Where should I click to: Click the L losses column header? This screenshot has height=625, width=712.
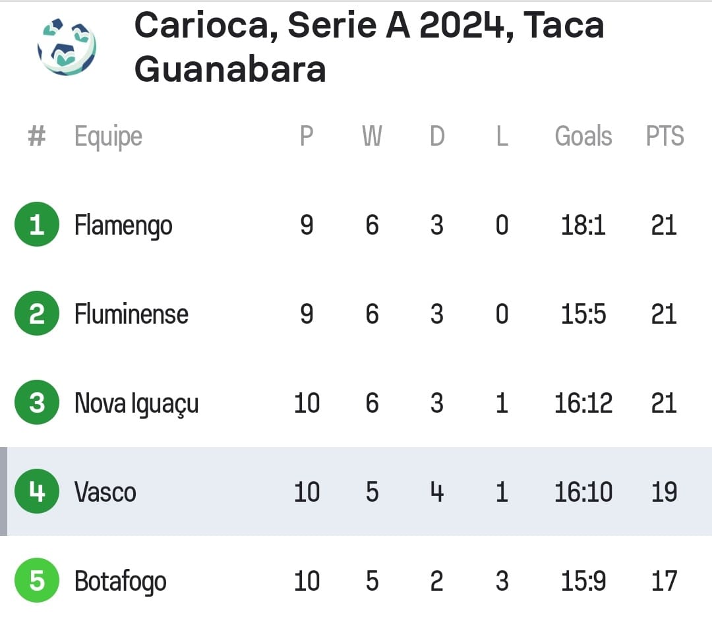502,136
